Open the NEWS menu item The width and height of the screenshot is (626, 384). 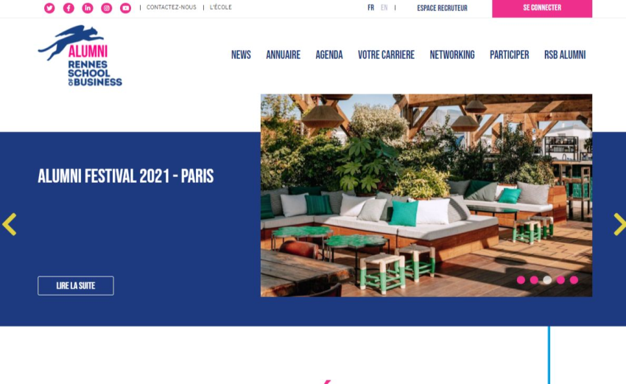pyautogui.click(x=241, y=55)
